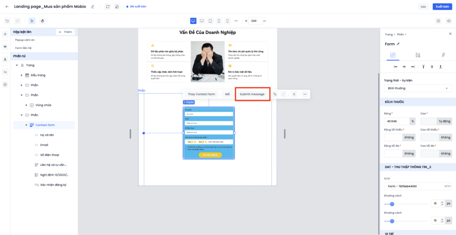The width and height of the screenshot is (456, 235).
Task: Open the 'Bình thường' state dropdown
Action: [x=417, y=89]
